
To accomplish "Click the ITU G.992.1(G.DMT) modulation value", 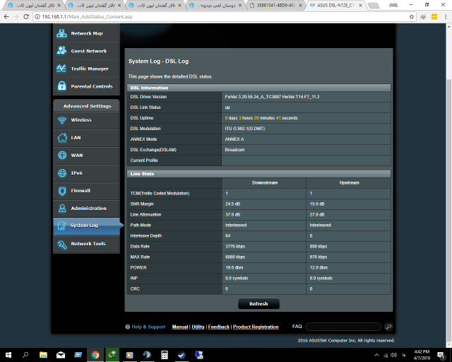I will pos(245,129).
